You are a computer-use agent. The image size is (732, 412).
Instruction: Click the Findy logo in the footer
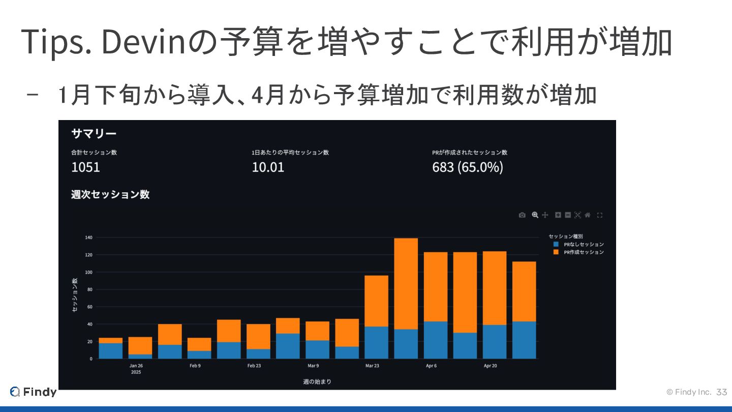33,392
